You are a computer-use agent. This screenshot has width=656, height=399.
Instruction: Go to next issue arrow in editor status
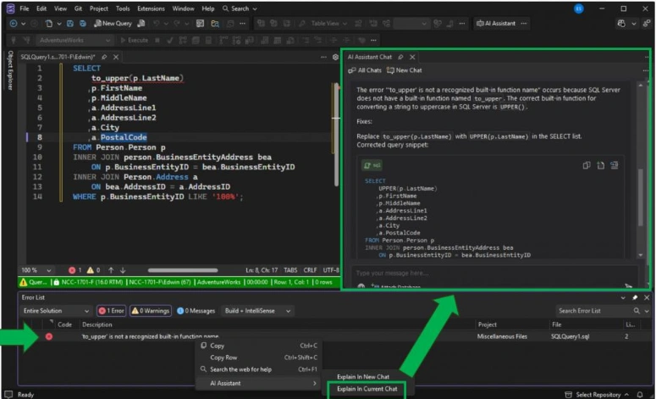123,270
